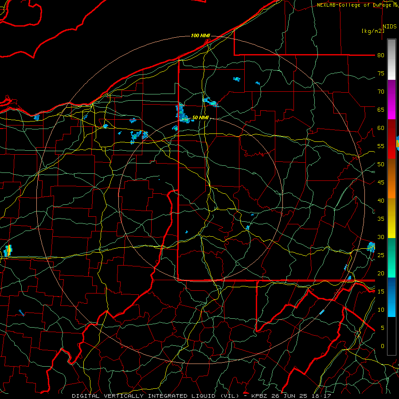The image size is (399, 399).
Task: Click the yellow-cored storm cell at left edge
Action: point(8,250)
